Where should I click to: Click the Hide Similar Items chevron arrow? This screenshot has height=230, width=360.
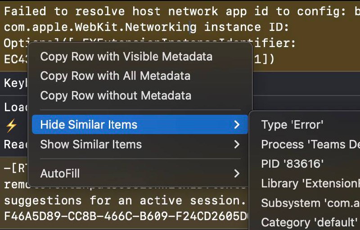point(237,125)
